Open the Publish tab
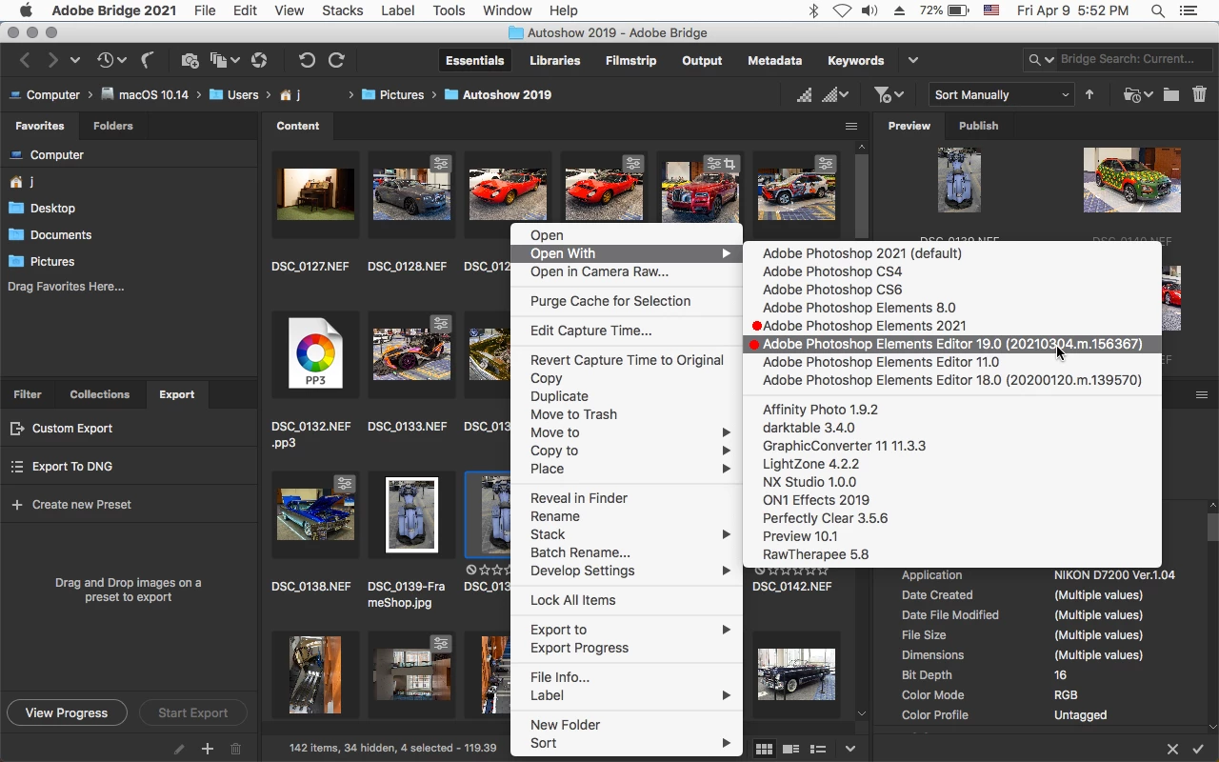 [978, 126]
